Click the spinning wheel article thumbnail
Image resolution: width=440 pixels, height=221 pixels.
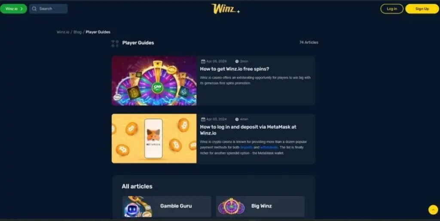[154, 81]
